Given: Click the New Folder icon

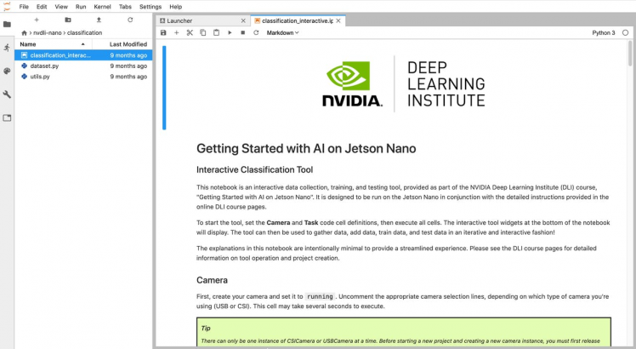Looking at the screenshot, I should coord(68,20).
